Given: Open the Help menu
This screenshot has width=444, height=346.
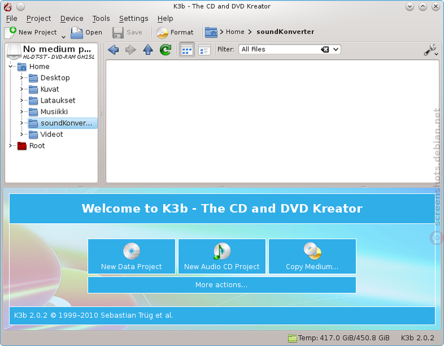Looking at the screenshot, I should point(165,18).
